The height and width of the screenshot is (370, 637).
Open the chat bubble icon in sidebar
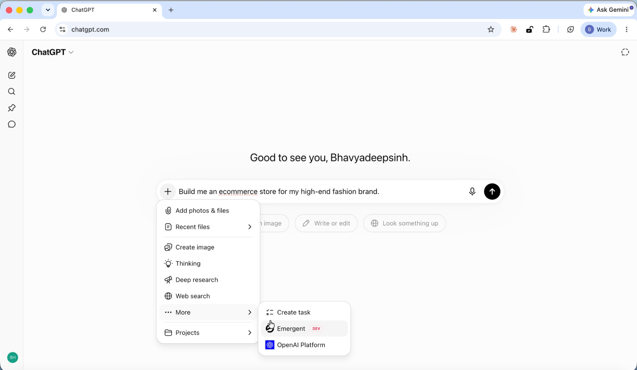[12, 124]
